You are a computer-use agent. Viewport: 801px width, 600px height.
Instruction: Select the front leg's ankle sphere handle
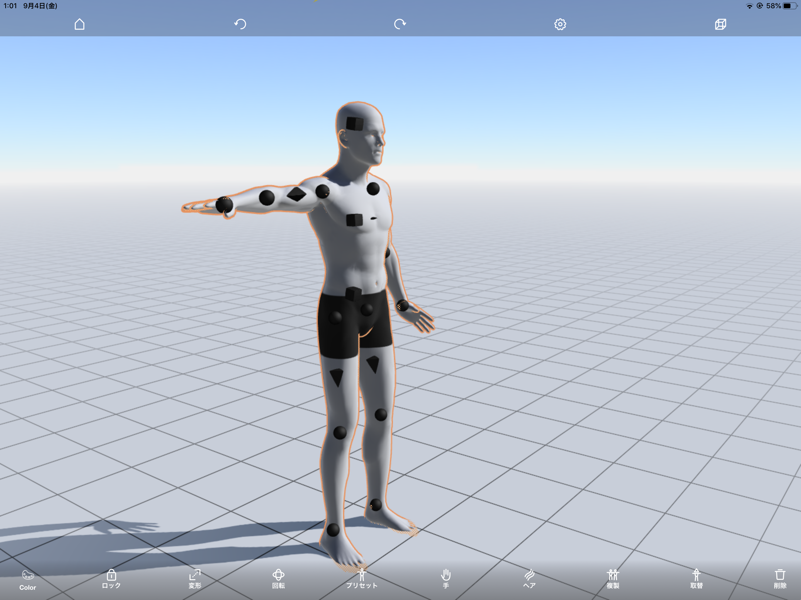point(333,530)
